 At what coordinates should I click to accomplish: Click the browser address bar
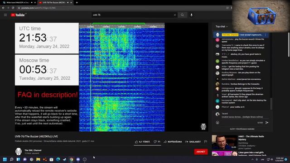[122, 8]
